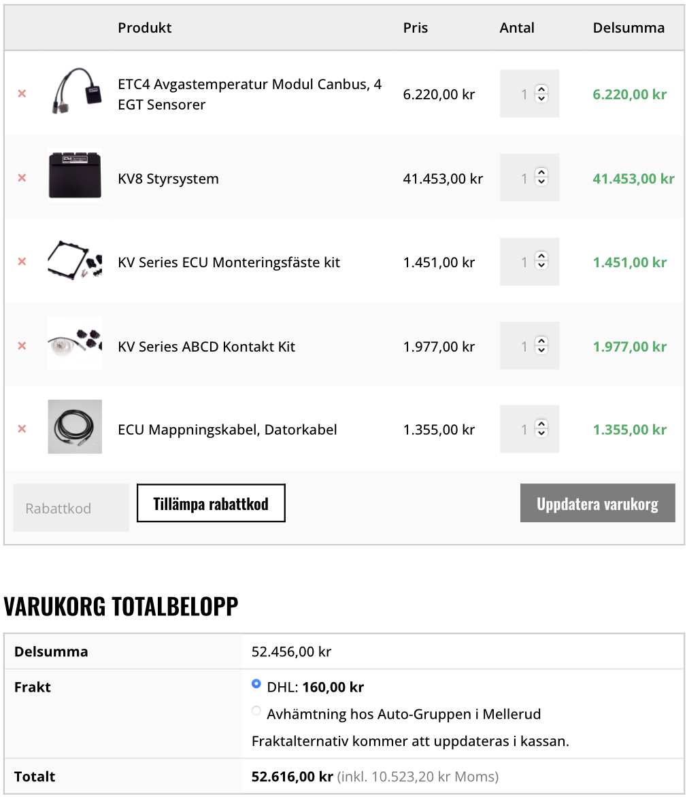Open KV Series ABCD Kontakt Kit link
Viewport: 687px width, 797px height.
pos(207,347)
